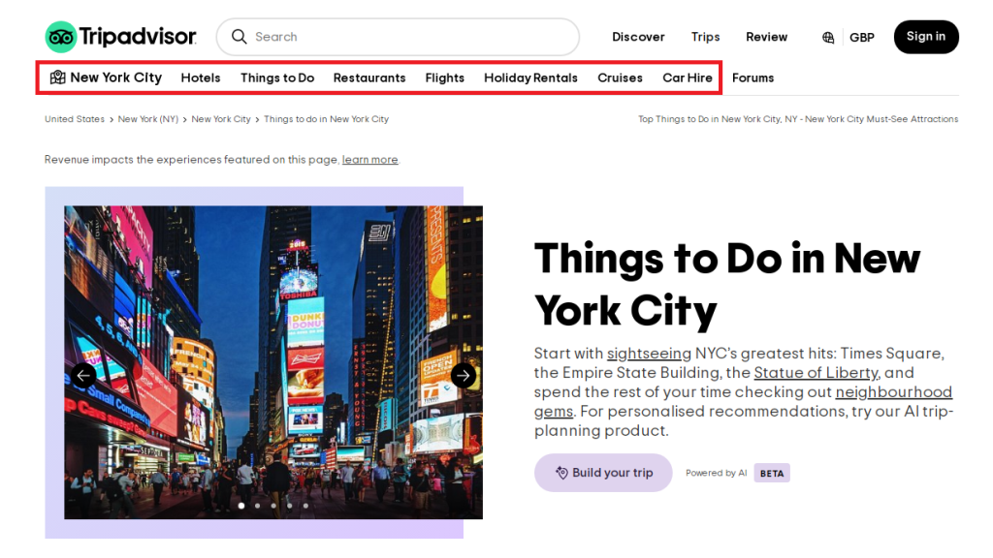Go to New York City breadcrumb

[x=221, y=119]
